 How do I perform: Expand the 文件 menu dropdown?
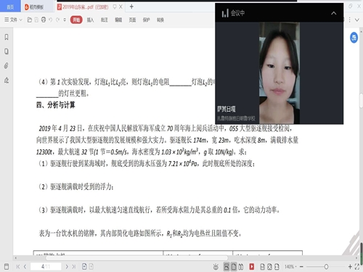click(13, 20)
